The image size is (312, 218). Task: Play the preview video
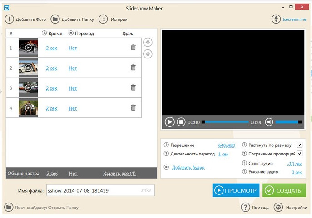click(x=170, y=122)
